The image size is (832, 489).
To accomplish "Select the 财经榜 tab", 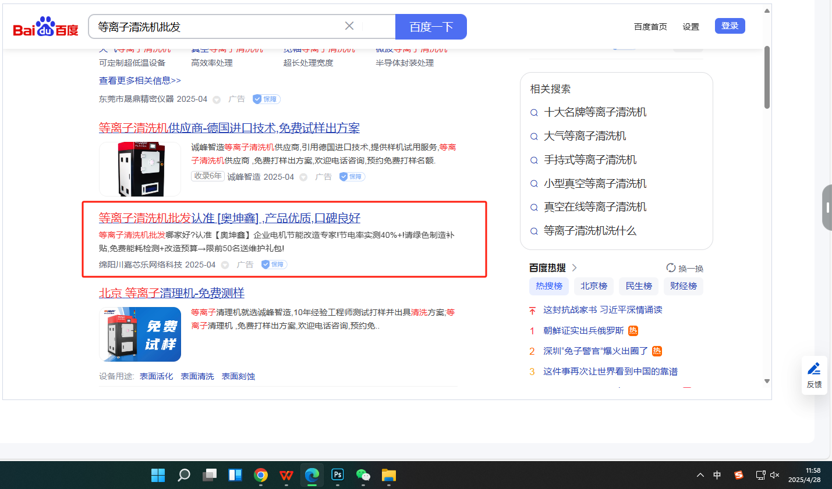I will tap(684, 286).
